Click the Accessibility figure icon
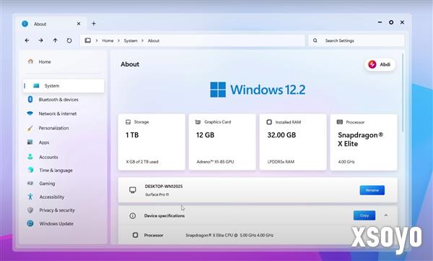 tap(30, 197)
